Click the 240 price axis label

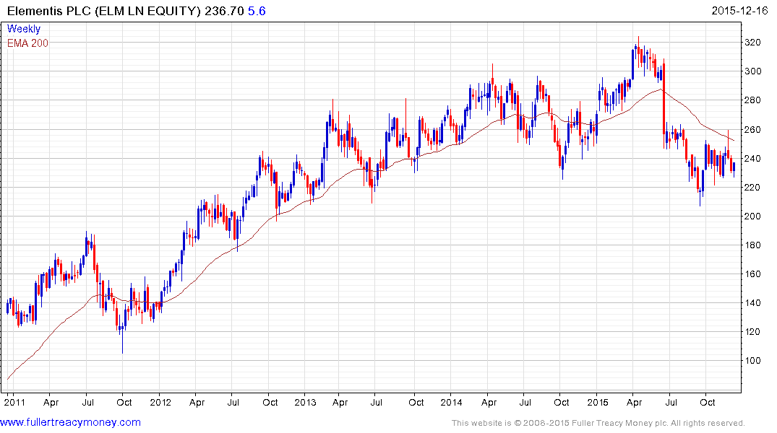coord(752,158)
